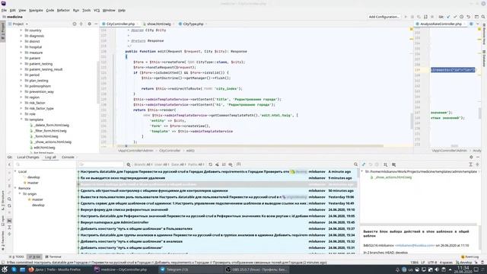The image size is (487, 274).
Task: Switch to the show.html.twig editor tab
Action: coord(158,24)
